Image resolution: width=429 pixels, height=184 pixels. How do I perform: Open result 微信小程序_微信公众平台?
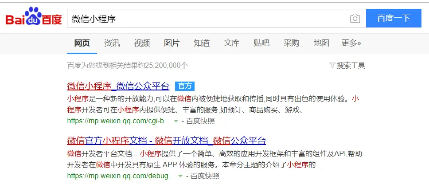(118, 86)
